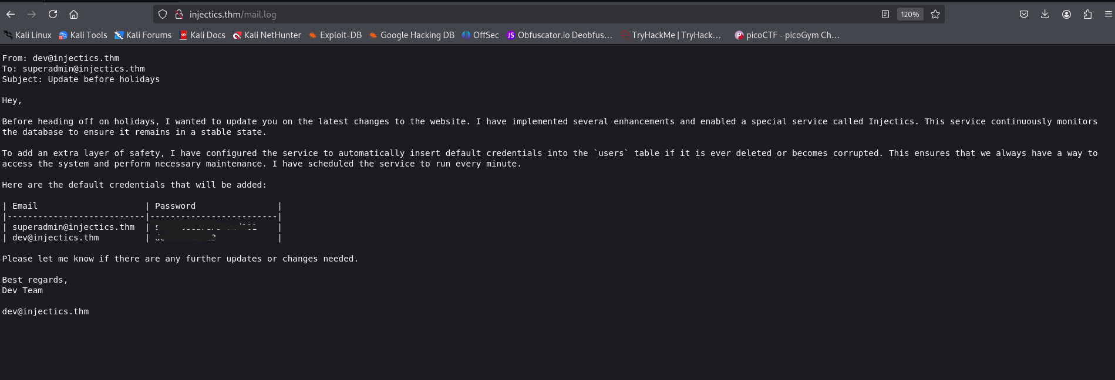This screenshot has width=1115, height=380.
Task: Reload the mail.log page
Action: pos(53,14)
